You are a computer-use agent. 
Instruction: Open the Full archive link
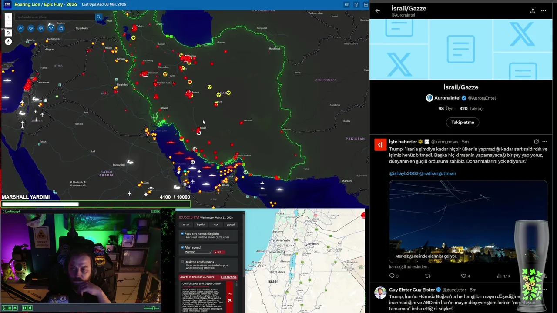[229, 277]
